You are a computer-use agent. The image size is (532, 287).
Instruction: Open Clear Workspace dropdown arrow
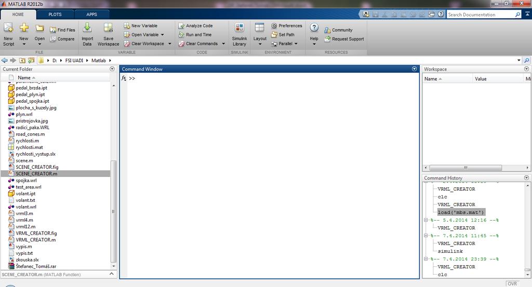pos(170,44)
